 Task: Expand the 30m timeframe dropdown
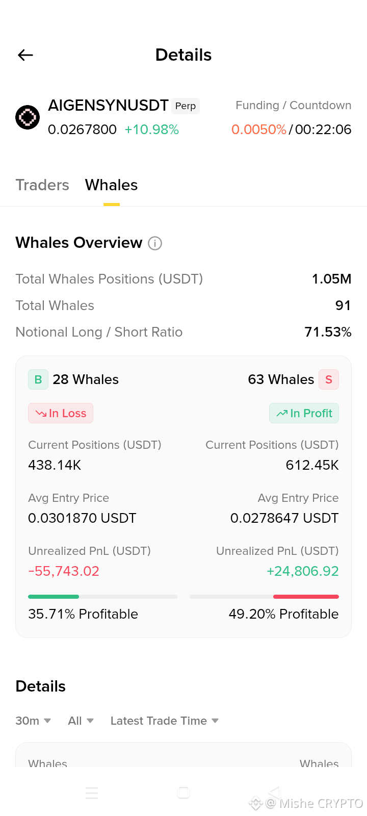click(33, 721)
